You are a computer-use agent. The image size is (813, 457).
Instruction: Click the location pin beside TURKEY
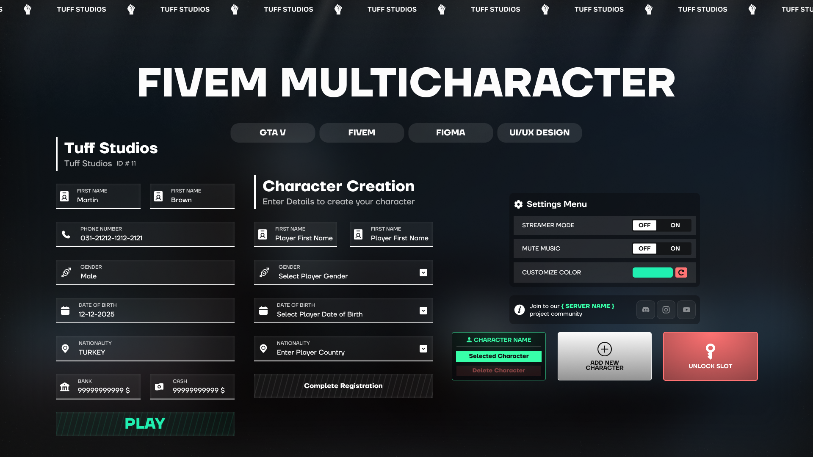65,349
